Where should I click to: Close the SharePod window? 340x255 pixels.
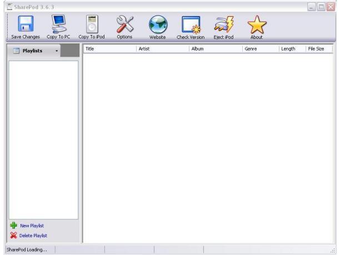(x=331, y=7)
